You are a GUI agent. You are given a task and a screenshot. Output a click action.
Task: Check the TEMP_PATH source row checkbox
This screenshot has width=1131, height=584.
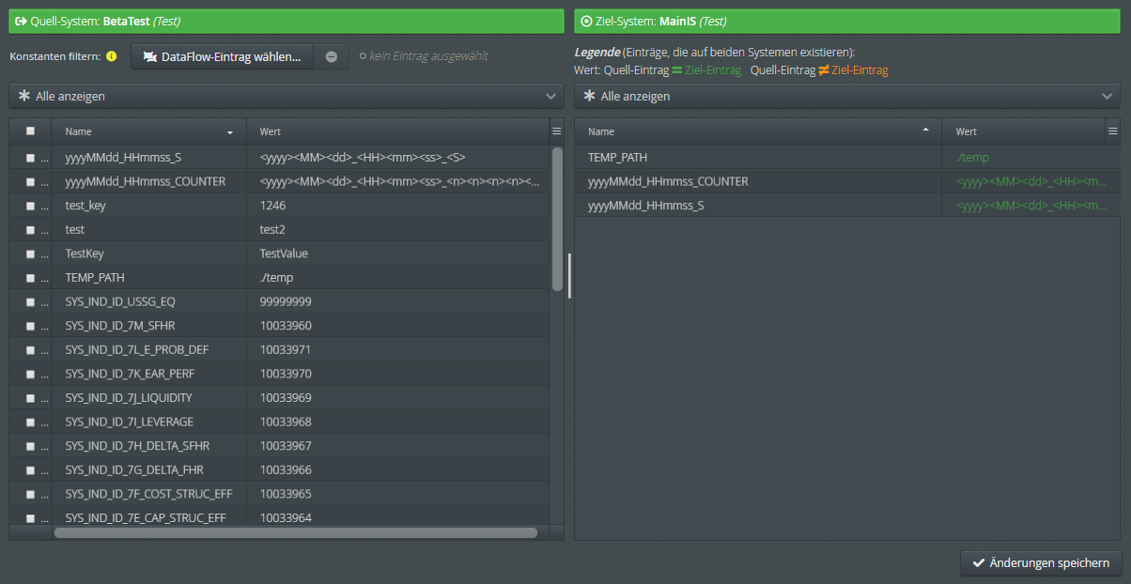(30, 278)
